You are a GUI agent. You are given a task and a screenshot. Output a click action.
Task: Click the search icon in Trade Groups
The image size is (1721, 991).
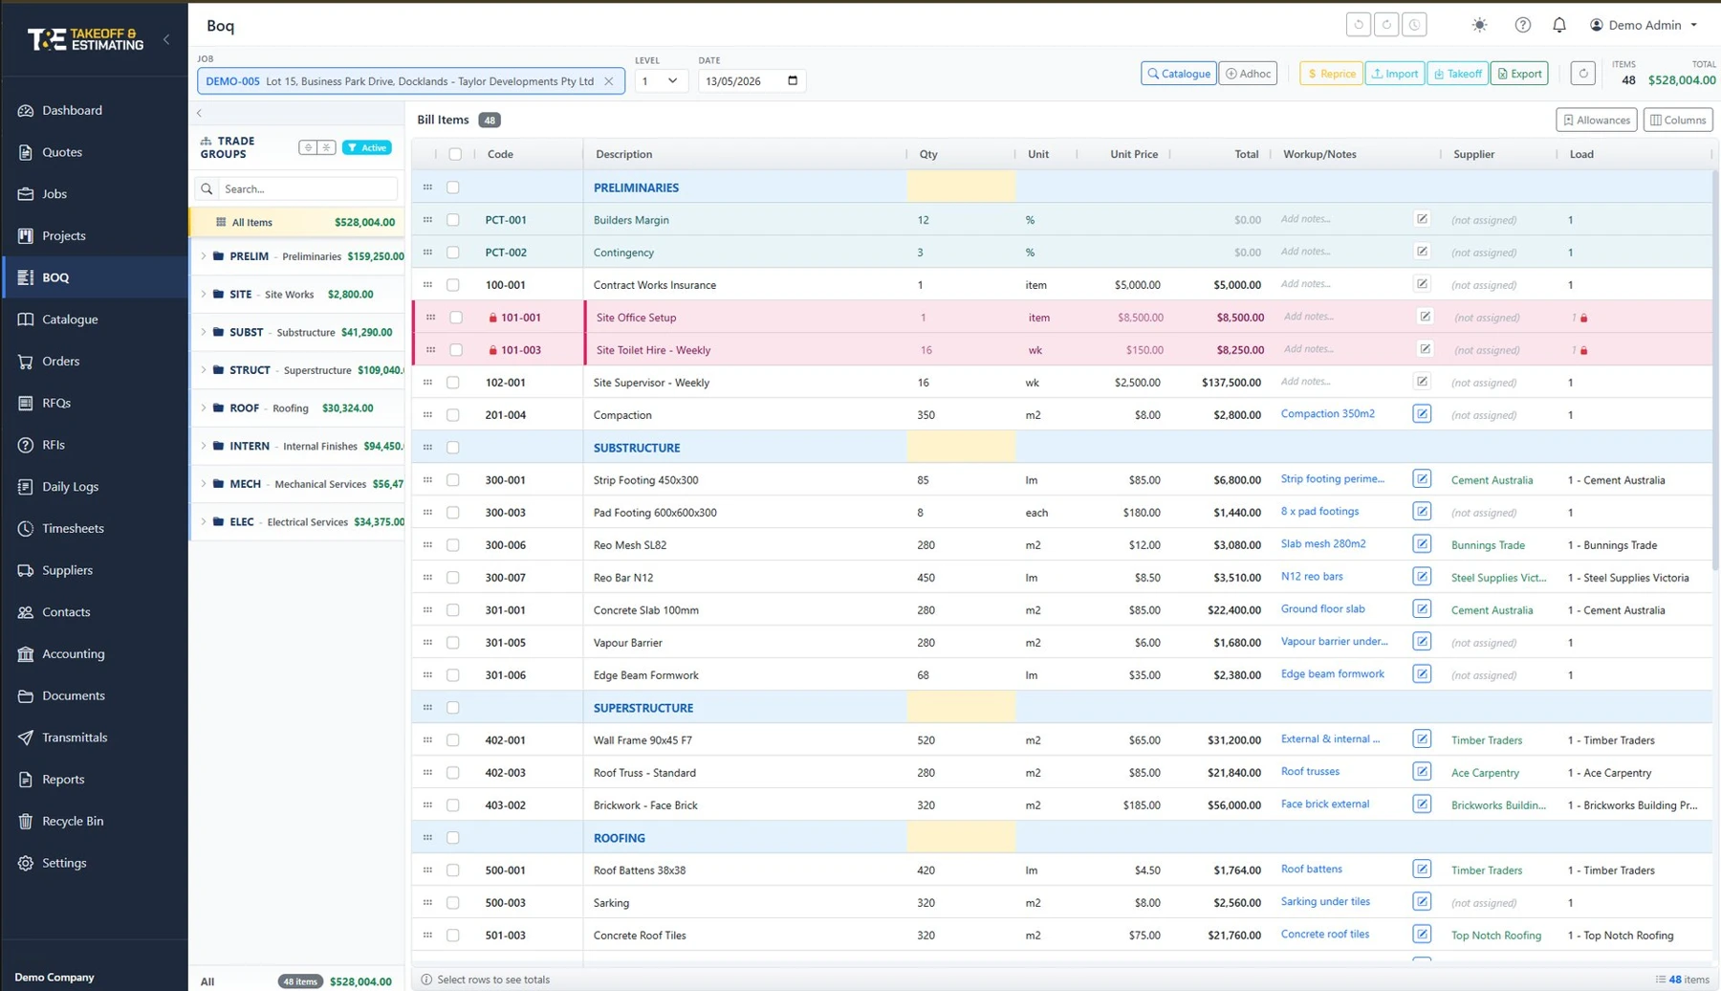[x=207, y=188]
